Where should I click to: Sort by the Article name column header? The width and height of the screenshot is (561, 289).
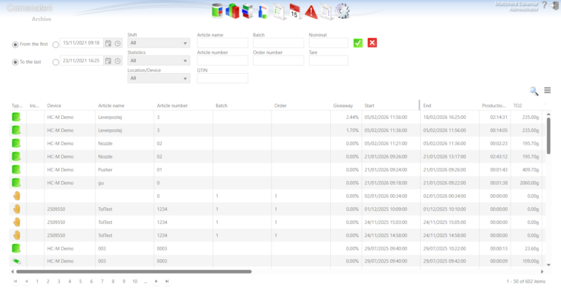(111, 106)
